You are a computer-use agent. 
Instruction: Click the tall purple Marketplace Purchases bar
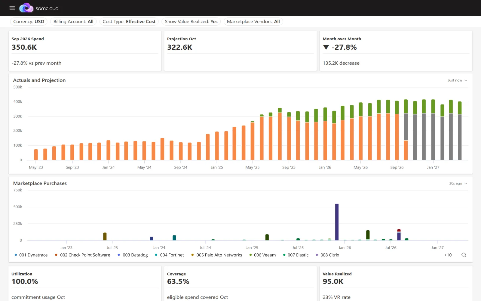tap(337, 222)
